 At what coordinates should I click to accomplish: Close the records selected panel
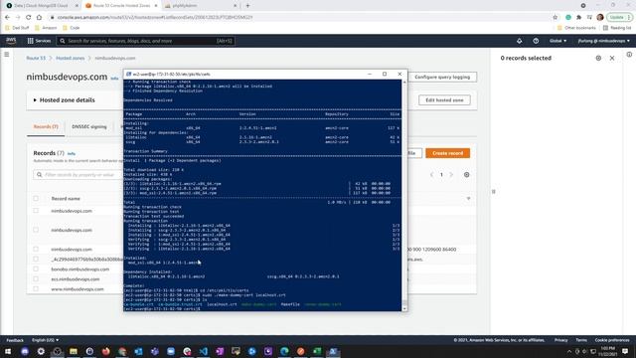click(x=612, y=58)
